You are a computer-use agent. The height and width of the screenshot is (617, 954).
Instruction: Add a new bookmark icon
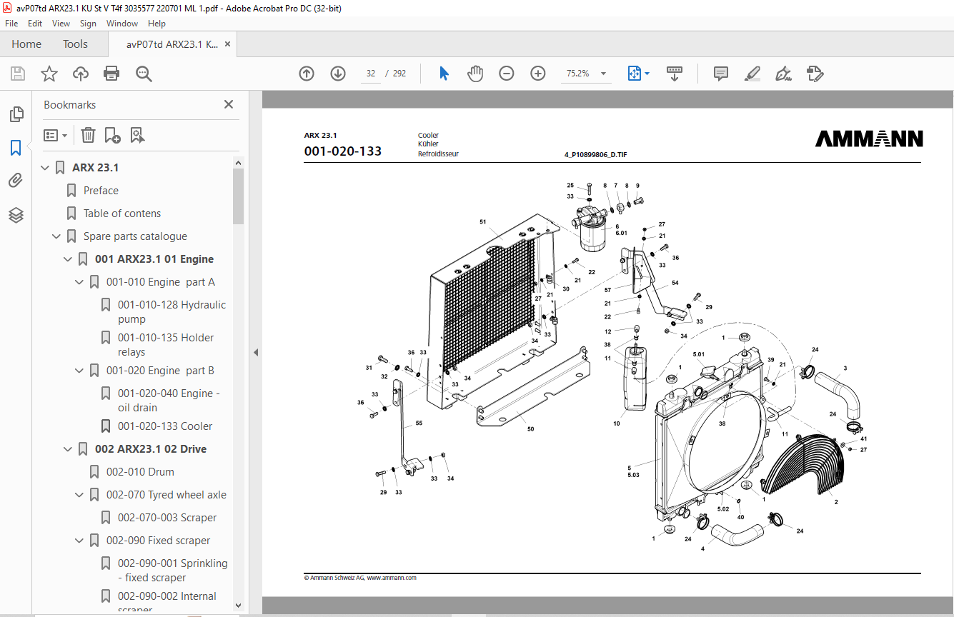112,135
